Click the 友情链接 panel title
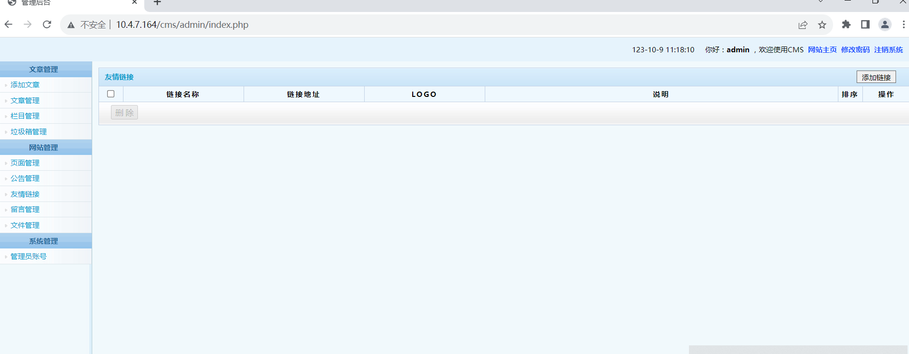The image size is (909, 354). [x=119, y=77]
